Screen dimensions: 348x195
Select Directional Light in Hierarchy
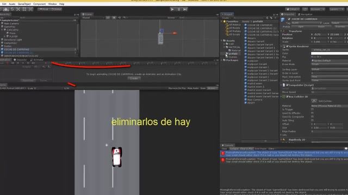13,40
